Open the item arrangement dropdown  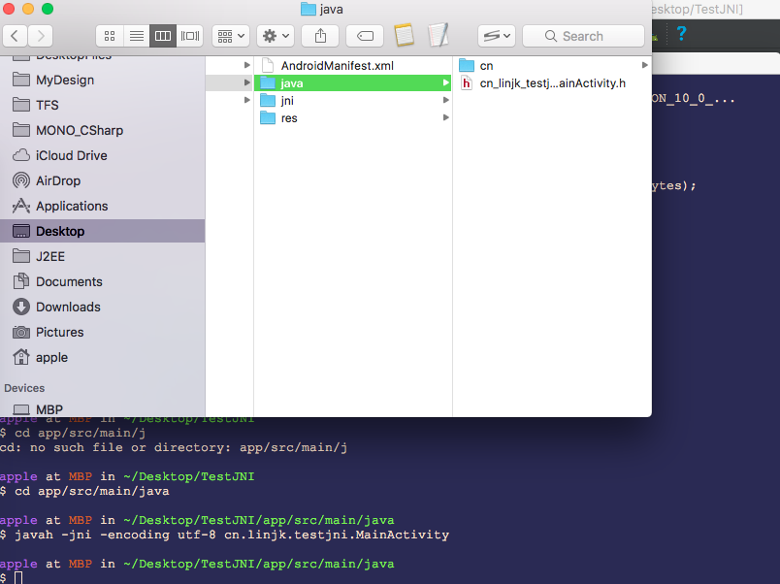tap(231, 36)
